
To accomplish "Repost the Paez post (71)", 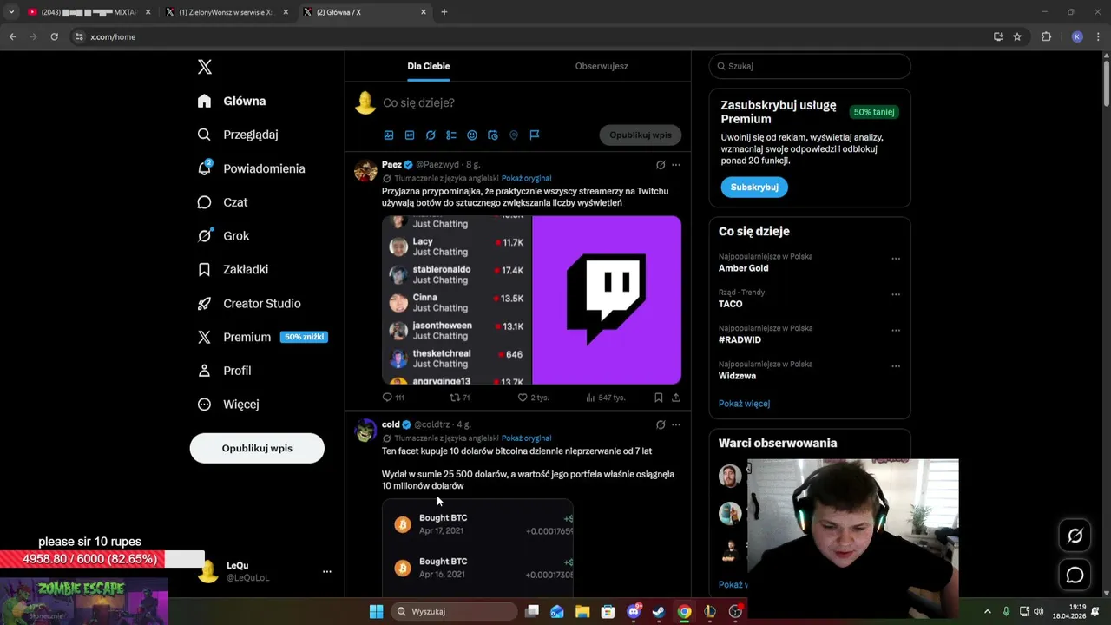I will coord(459,398).
